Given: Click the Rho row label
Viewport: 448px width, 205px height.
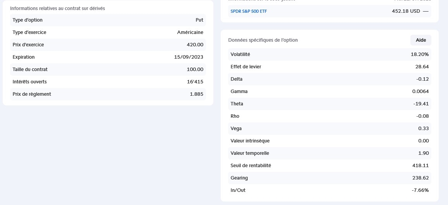Looking at the screenshot, I should pyautogui.click(x=235, y=116).
